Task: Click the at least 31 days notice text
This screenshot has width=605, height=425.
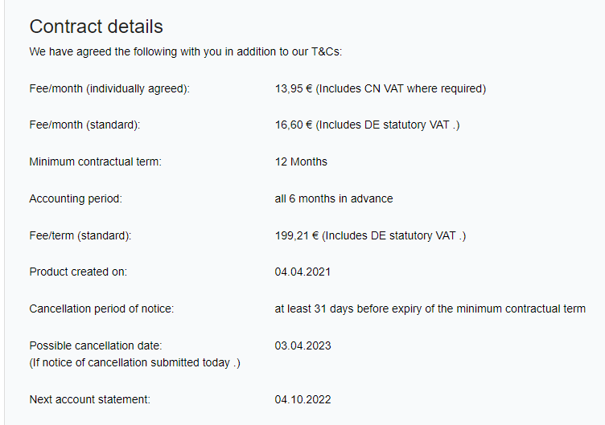Action: tap(430, 309)
